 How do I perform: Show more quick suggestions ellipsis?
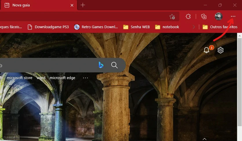pyautogui.click(x=85, y=78)
